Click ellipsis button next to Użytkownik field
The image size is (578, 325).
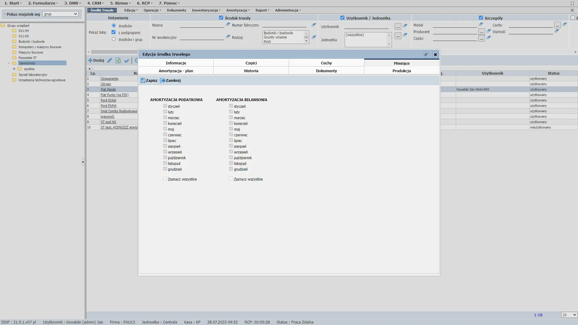coord(398,27)
